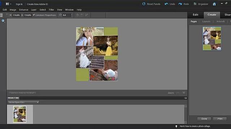231x129 pixels.
Task: Select the Pages sub-tab
Action: (x=194, y=21)
